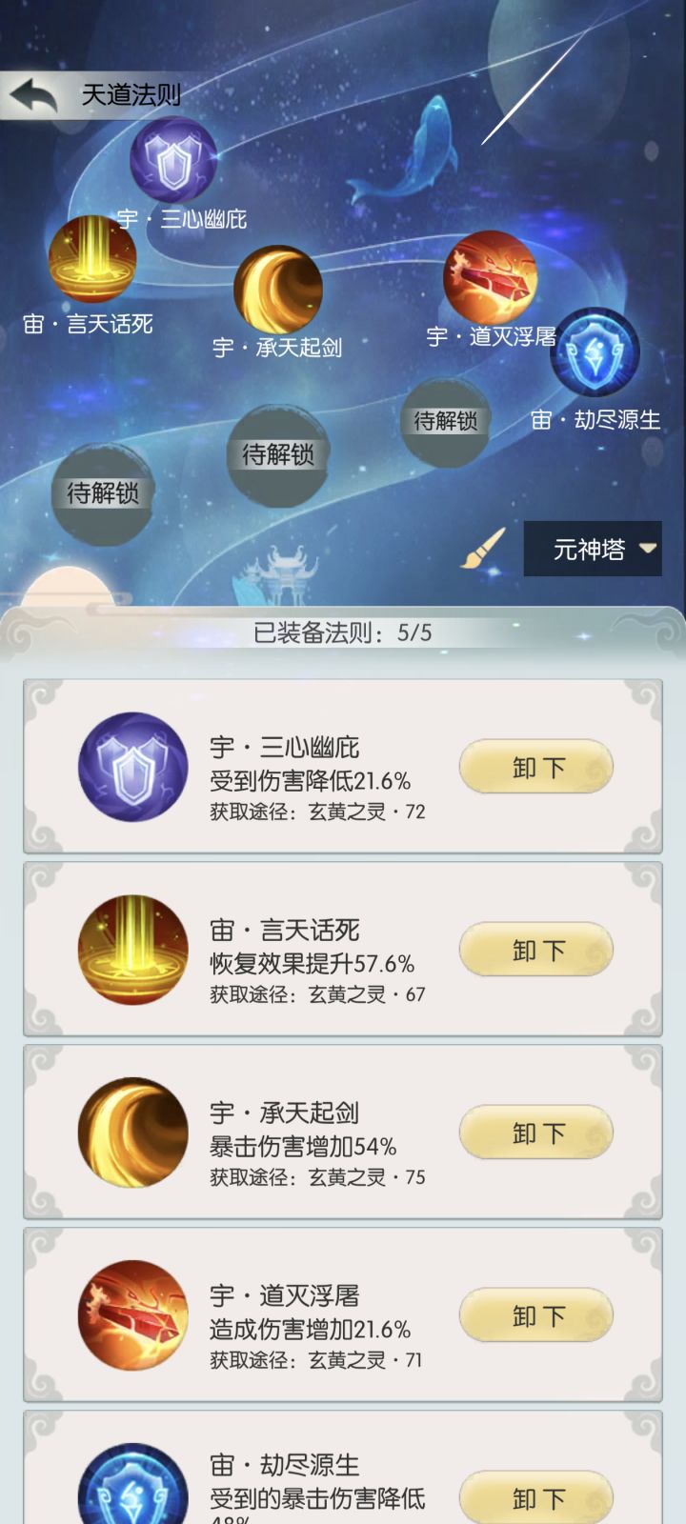This screenshot has width=686, height=1524.
Task: Select the 宙·劫尽源生 blue shield orb
Action: (x=595, y=352)
